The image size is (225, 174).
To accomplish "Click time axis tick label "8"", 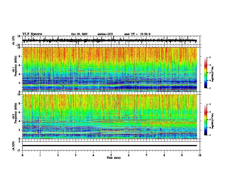I will tap(164, 155).
